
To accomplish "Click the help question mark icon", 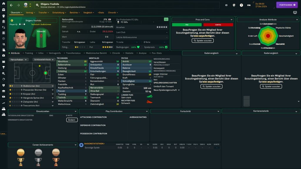I will tap(241, 5).
